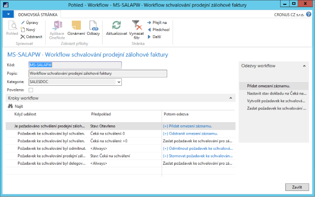The height and width of the screenshot is (197, 315).
Task: Click the Úpravy (Edit) pencil icon
Action: click(23, 23)
